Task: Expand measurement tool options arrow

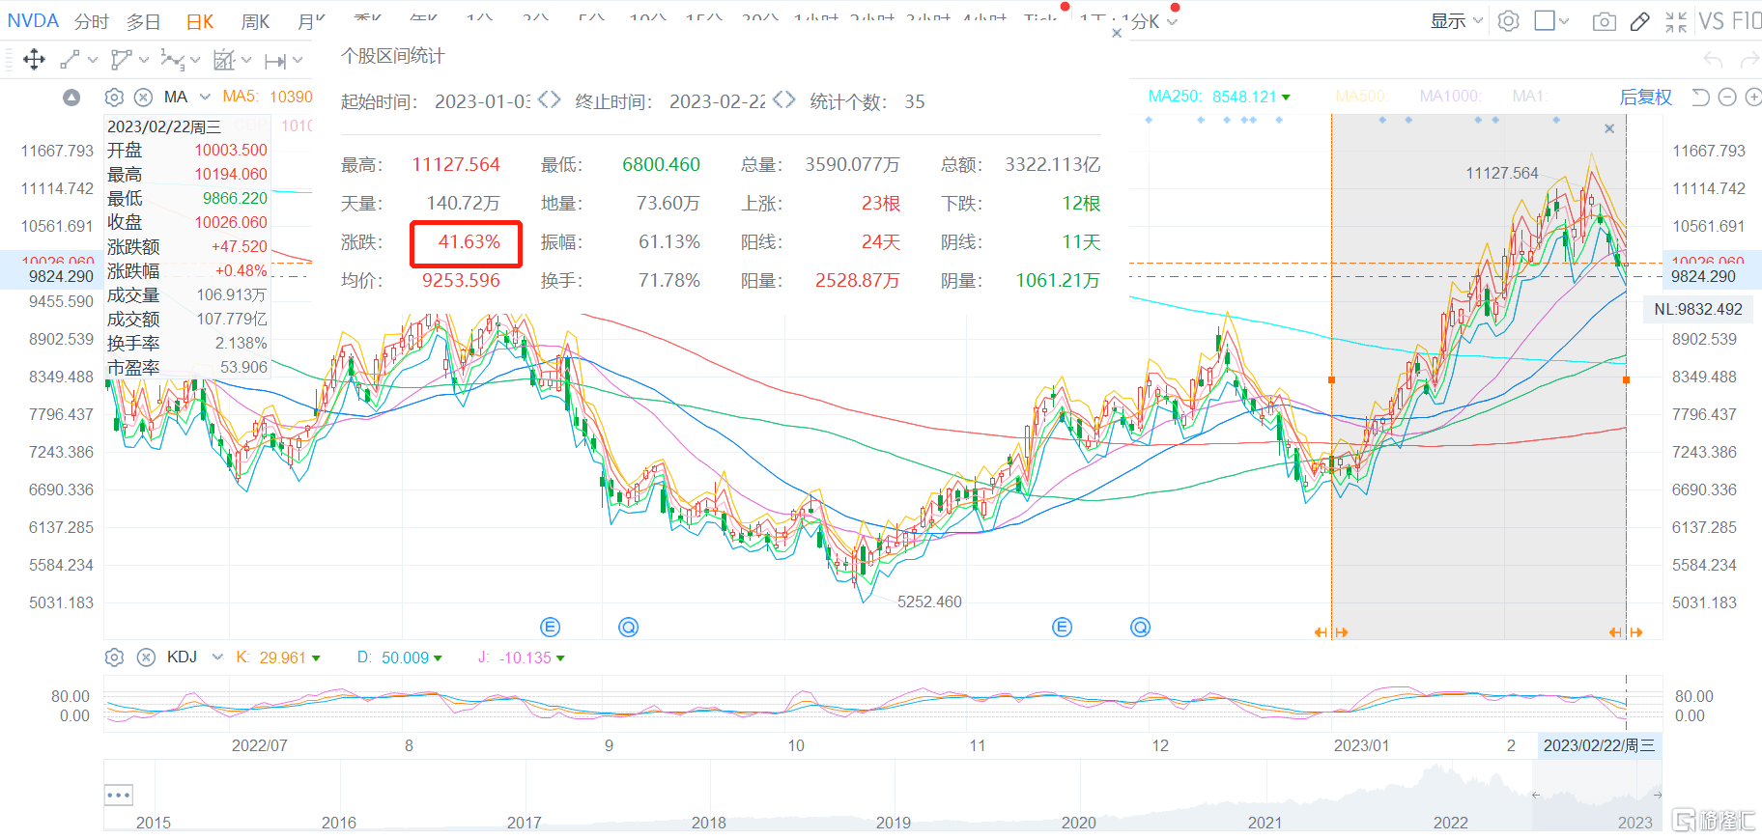Action: pos(246,60)
